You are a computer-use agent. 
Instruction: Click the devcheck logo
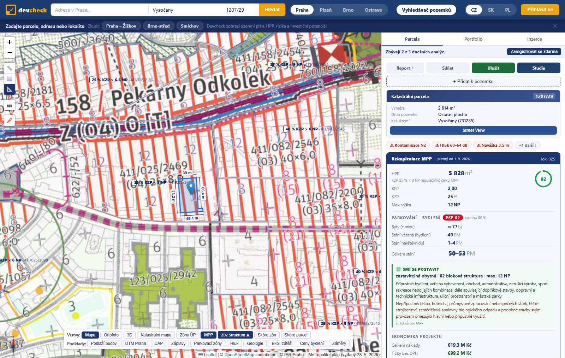[26, 10]
